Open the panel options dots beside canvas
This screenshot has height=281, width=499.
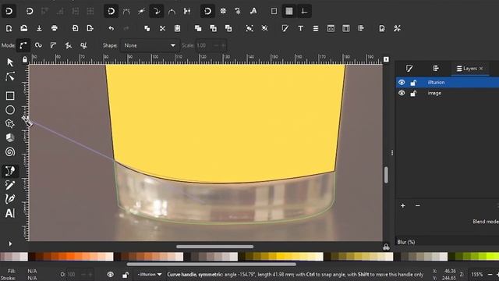(x=392, y=153)
